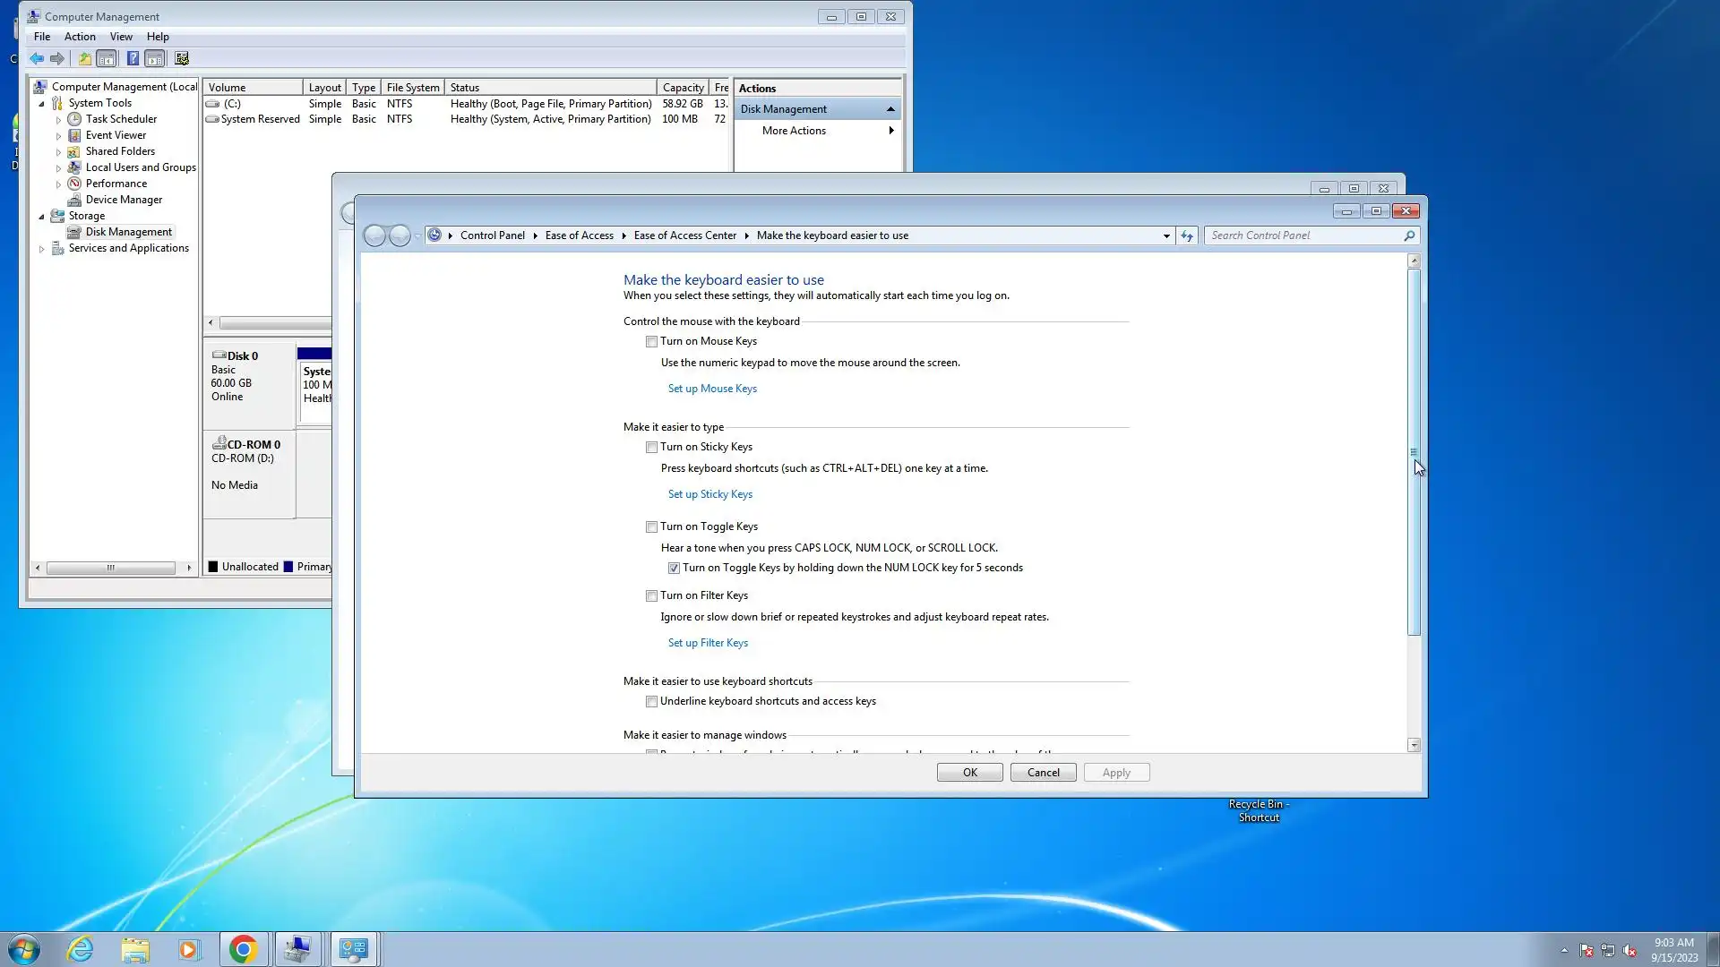Open the address bar history dropdown arrow
The image size is (1720, 967).
pos(1166,236)
